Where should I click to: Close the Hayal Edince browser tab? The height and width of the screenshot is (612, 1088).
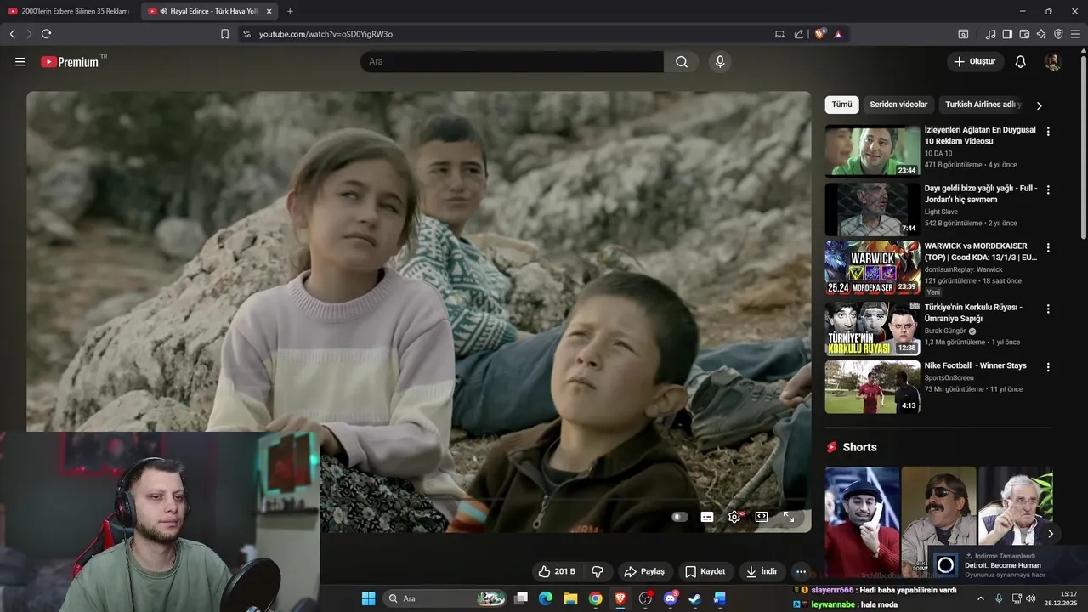269,11
